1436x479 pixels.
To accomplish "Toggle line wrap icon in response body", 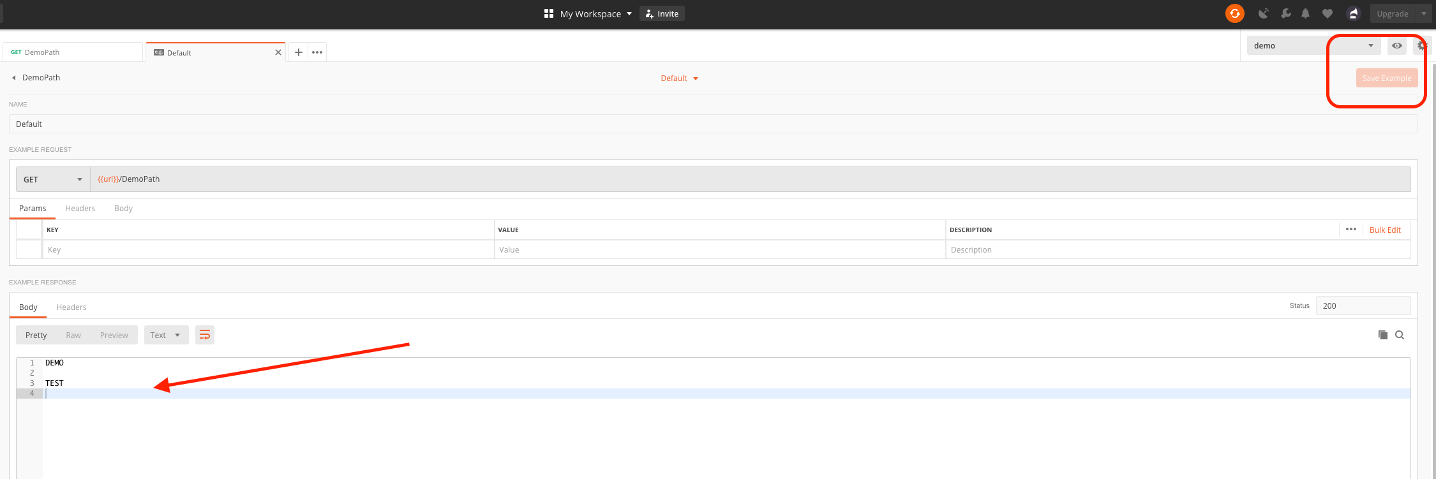I will pos(205,335).
